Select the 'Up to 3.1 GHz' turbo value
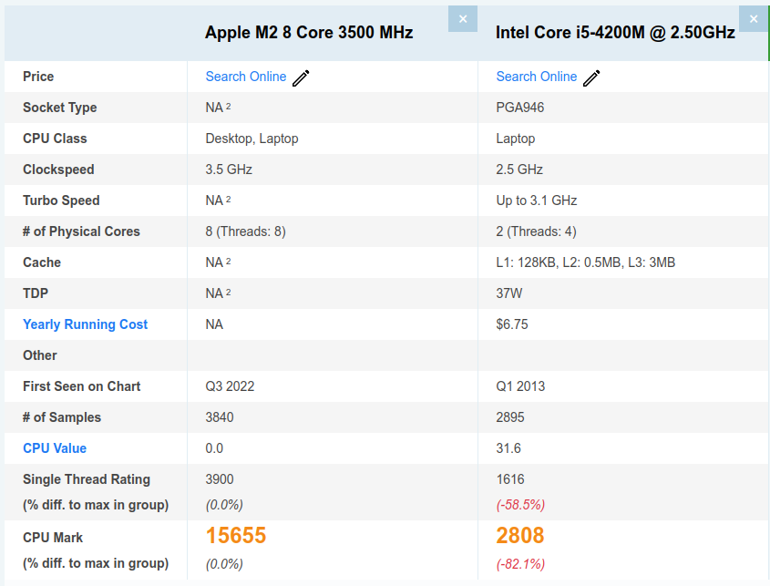Screen dimensions: 770x586 [536, 200]
